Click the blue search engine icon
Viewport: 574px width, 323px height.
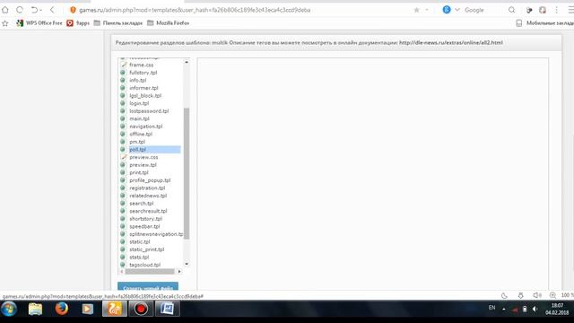point(447,10)
